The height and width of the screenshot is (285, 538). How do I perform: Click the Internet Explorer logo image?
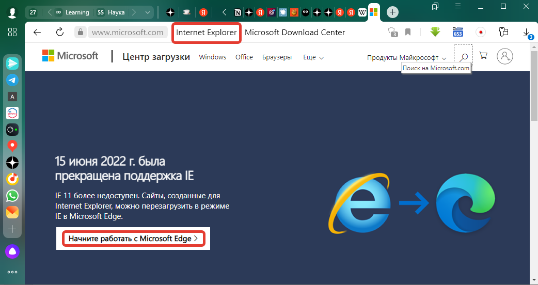[359, 203]
